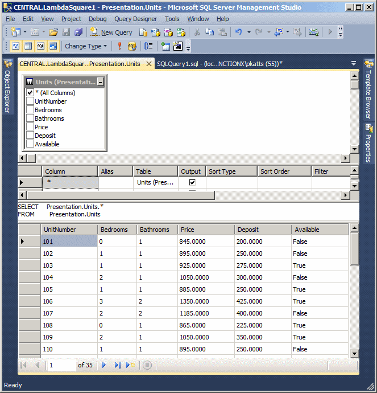Check the Deposit column checkbox
The height and width of the screenshot is (393, 377).
30,135
